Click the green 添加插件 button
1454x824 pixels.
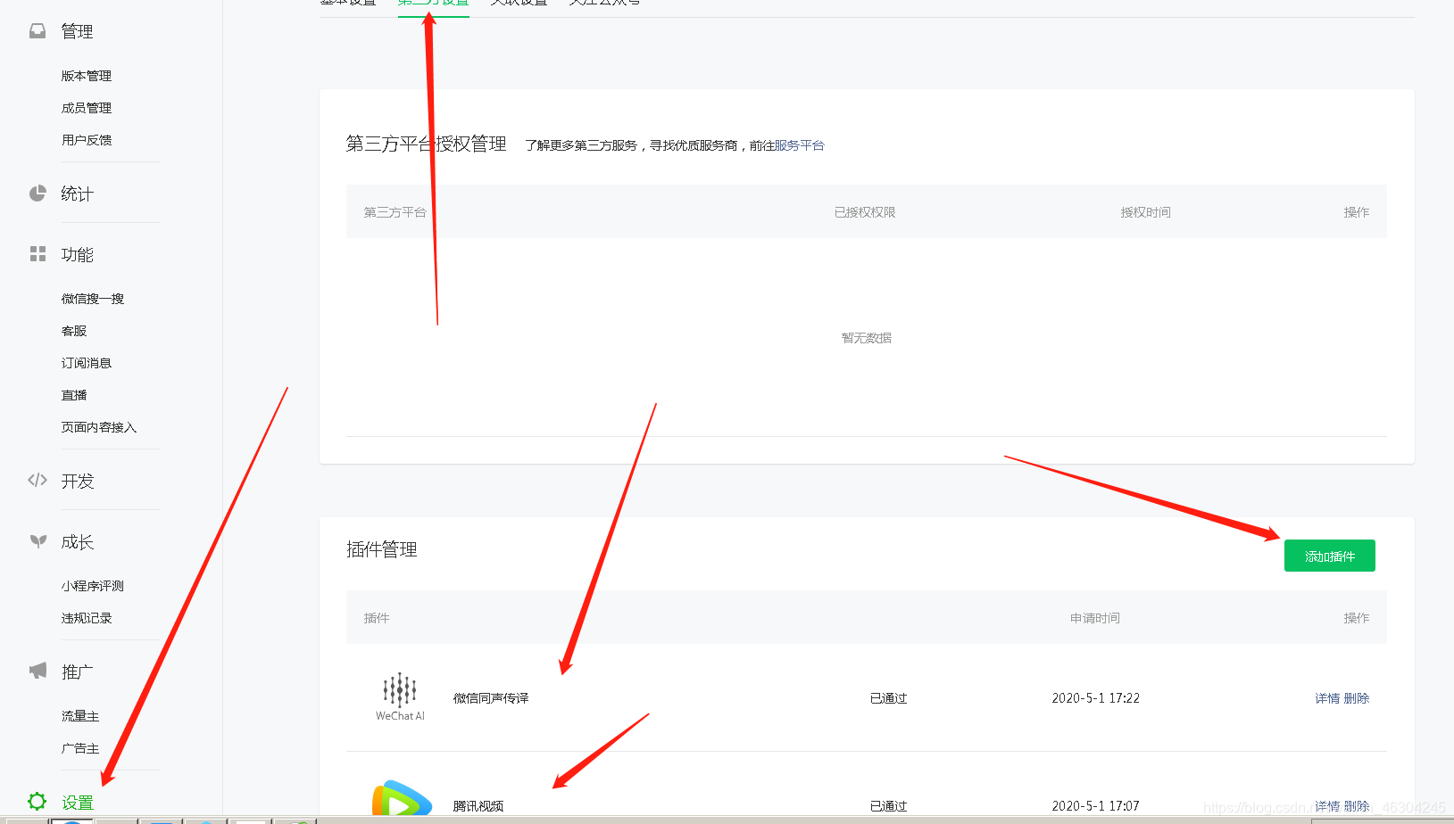pyautogui.click(x=1330, y=556)
